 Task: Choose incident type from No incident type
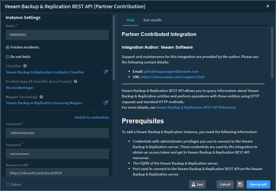pos(19,88)
